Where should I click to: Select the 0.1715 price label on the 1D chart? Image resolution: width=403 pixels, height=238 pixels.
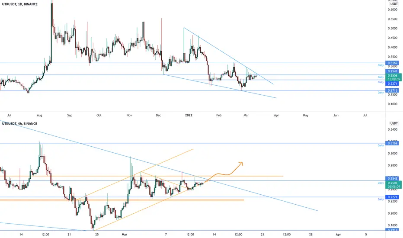(x=392, y=90)
